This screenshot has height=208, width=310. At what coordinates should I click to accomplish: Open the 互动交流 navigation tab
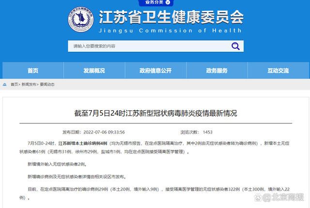pos(278,71)
